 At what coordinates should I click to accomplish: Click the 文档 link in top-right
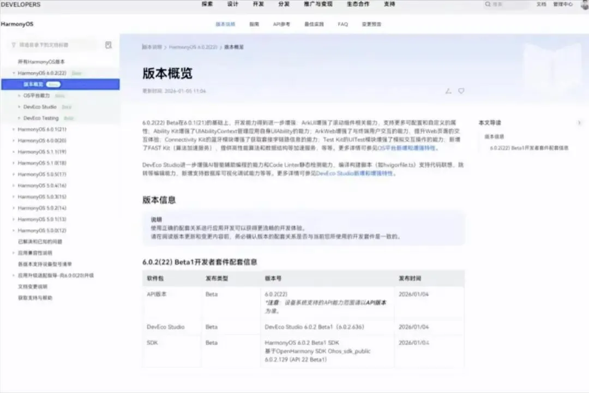pyautogui.click(x=542, y=4)
